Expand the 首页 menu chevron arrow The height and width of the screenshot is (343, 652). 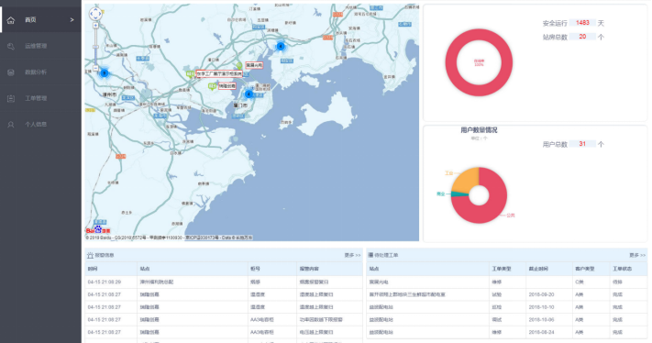pyautogui.click(x=72, y=19)
